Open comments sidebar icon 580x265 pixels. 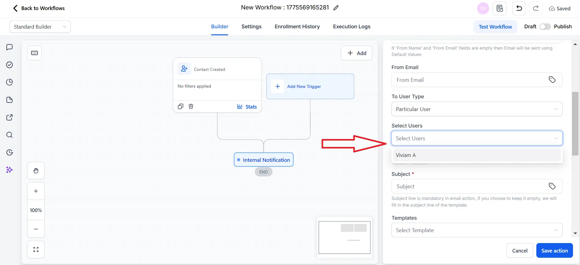click(9, 47)
